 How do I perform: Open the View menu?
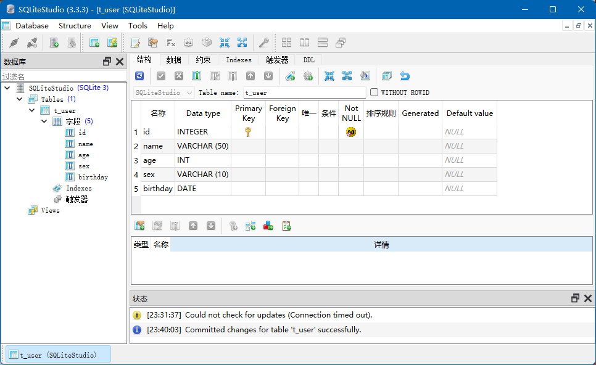click(109, 26)
